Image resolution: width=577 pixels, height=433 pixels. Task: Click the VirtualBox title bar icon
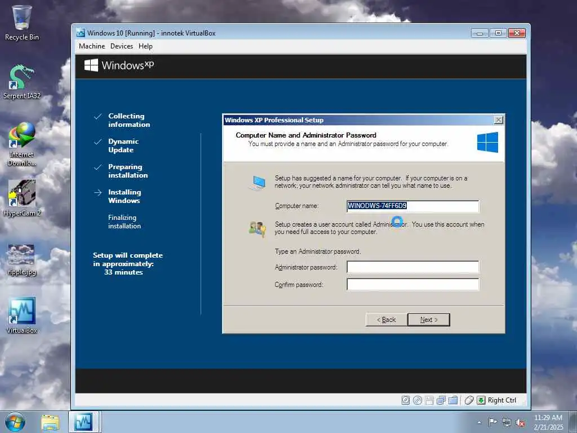click(81, 33)
